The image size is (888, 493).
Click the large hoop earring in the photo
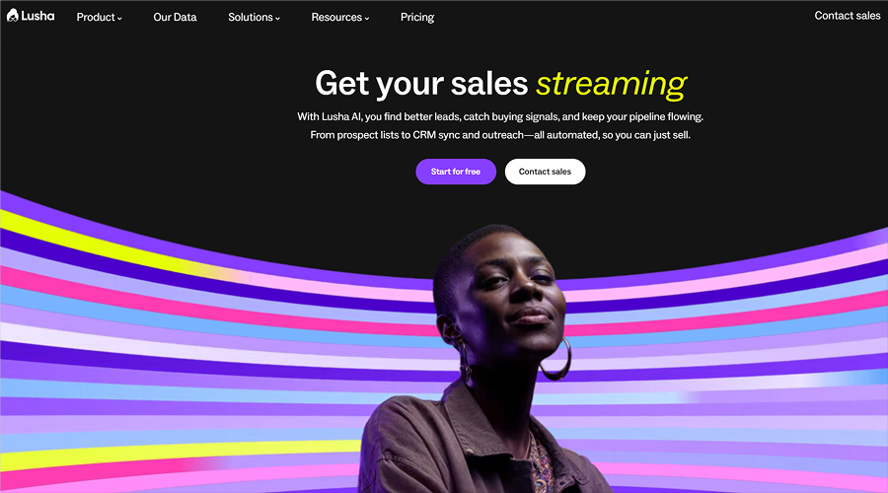pyautogui.click(x=555, y=359)
